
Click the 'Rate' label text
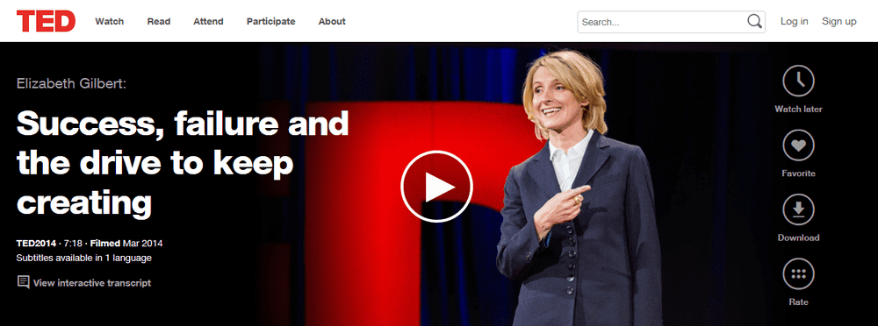pos(798,302)
